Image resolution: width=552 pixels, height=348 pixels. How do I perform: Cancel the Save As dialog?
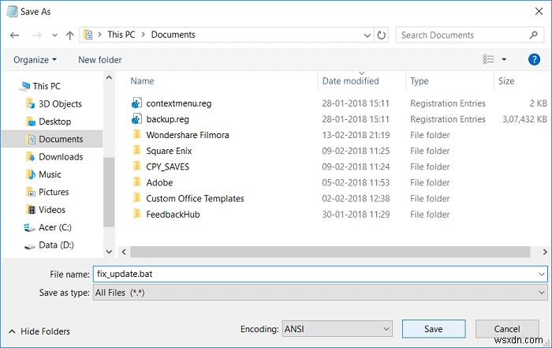tap(506, 329)
